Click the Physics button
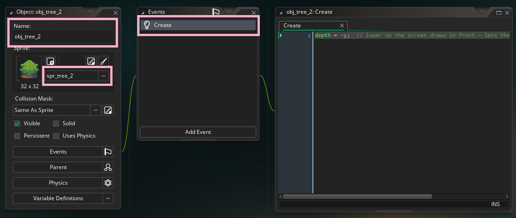This screenshot has width=516, height=218. [58, 183]
